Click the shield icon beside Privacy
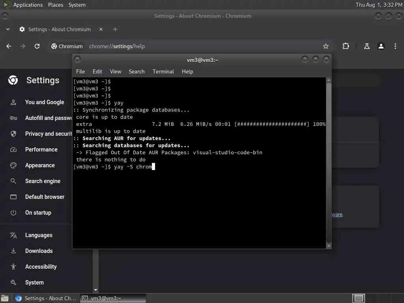This screenshot has width=404, height=303. click(13, 134)
